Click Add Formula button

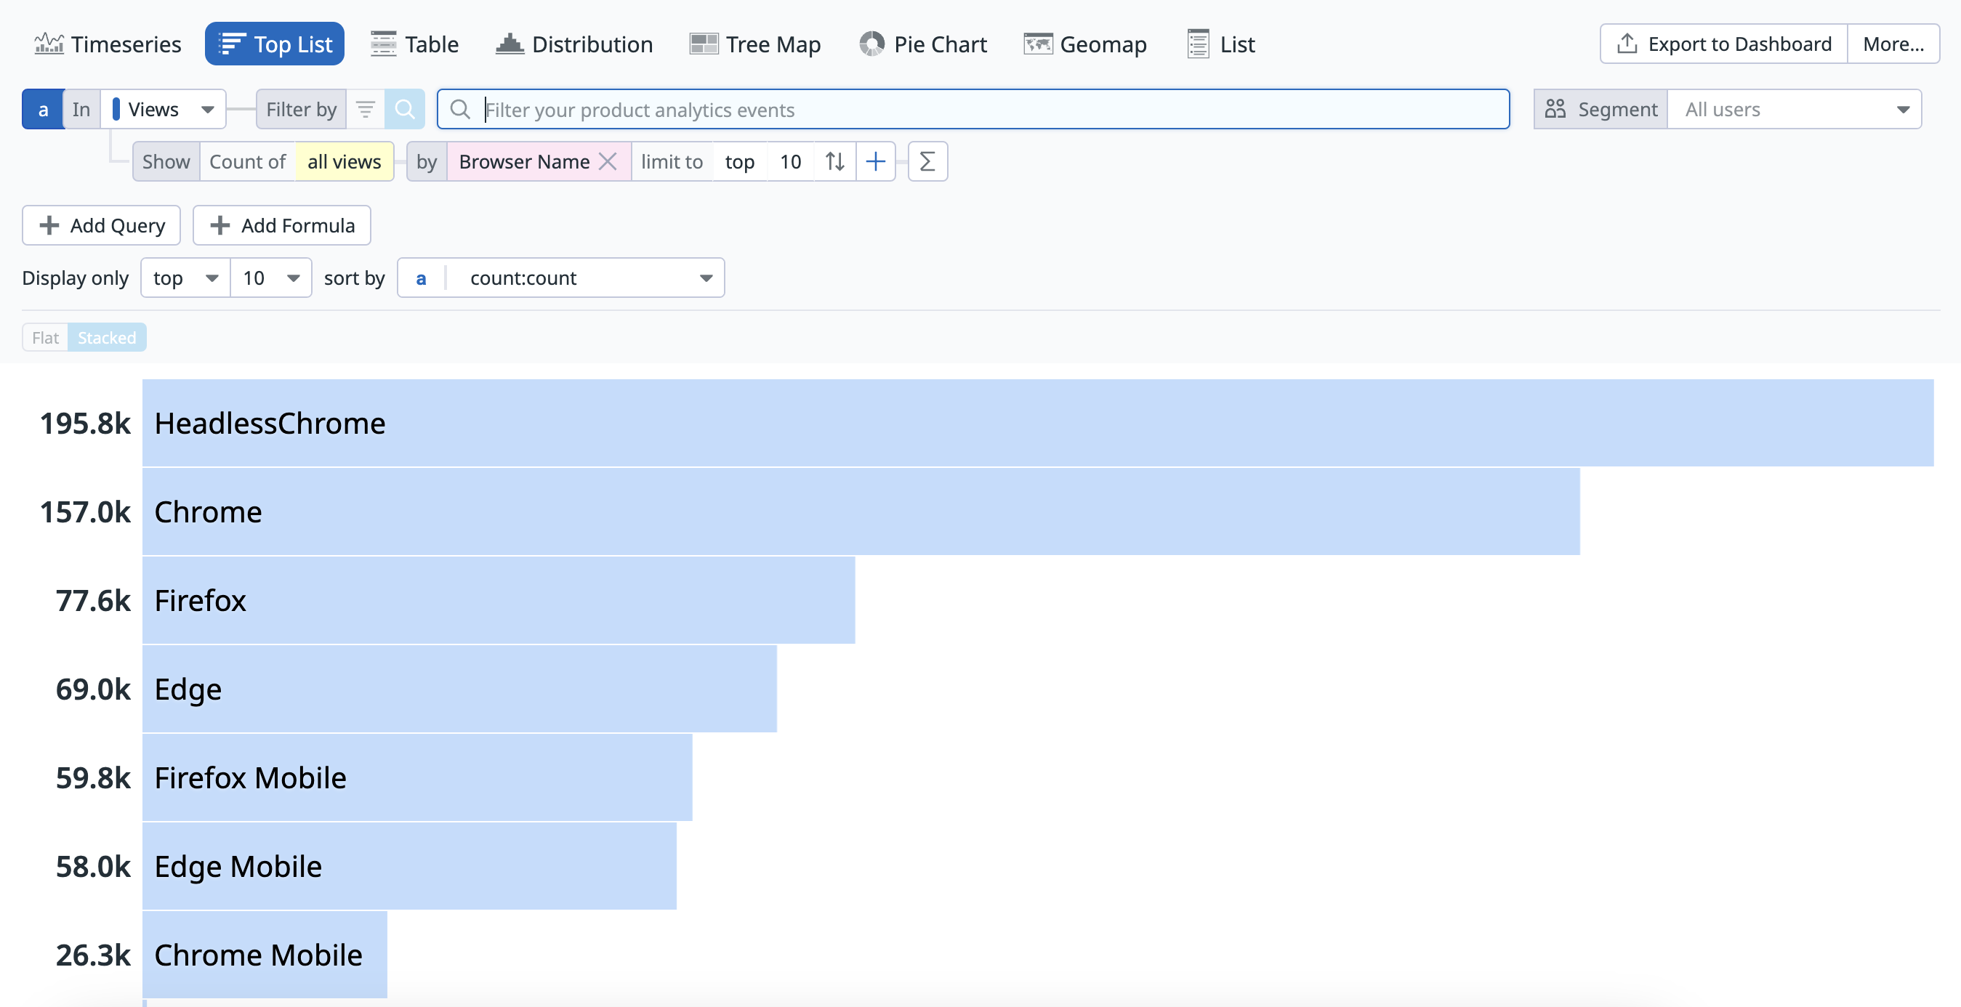tap(282, 225)
